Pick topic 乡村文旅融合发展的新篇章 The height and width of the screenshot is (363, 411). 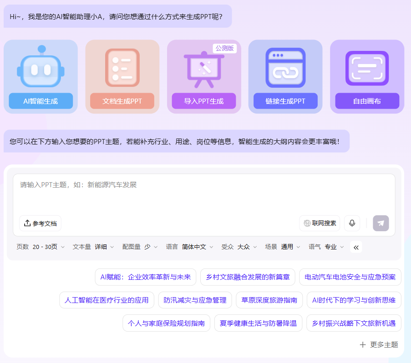[x=248, y=277]
